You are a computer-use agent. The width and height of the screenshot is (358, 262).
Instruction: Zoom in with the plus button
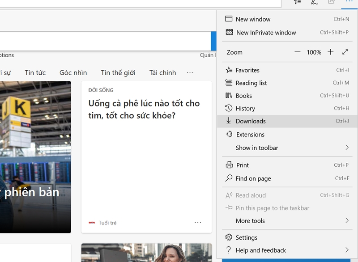[x=331, y=52]
